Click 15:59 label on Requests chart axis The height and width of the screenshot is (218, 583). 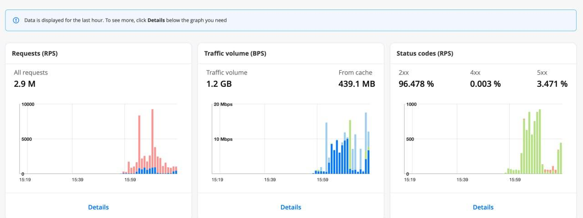tap(130, 180)
